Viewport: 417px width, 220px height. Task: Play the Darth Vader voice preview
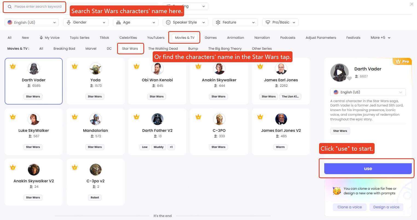[x=339, y=72]
